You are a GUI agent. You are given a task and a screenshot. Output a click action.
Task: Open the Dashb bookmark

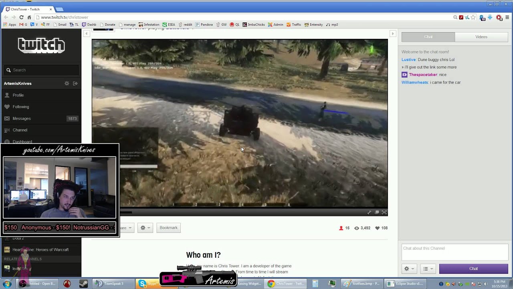click(x=89, y=24)
